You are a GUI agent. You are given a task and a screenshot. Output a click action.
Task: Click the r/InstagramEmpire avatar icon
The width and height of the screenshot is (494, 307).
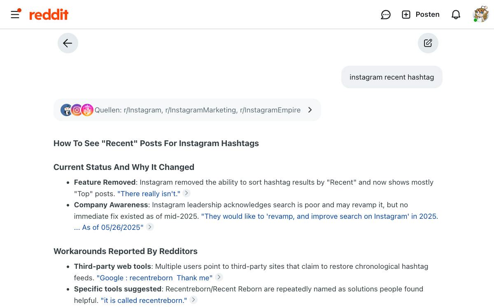tap(87, 110)
